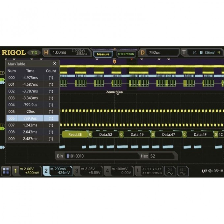
Task: Toggle channel 2 with 200mV scale
Action: 57,171
